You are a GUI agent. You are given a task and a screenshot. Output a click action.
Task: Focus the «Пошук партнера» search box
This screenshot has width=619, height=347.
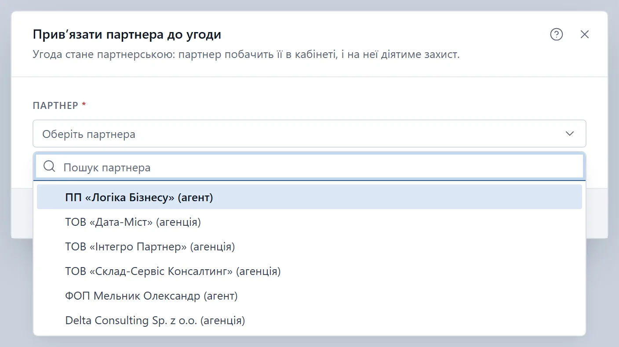click(309, 167)
